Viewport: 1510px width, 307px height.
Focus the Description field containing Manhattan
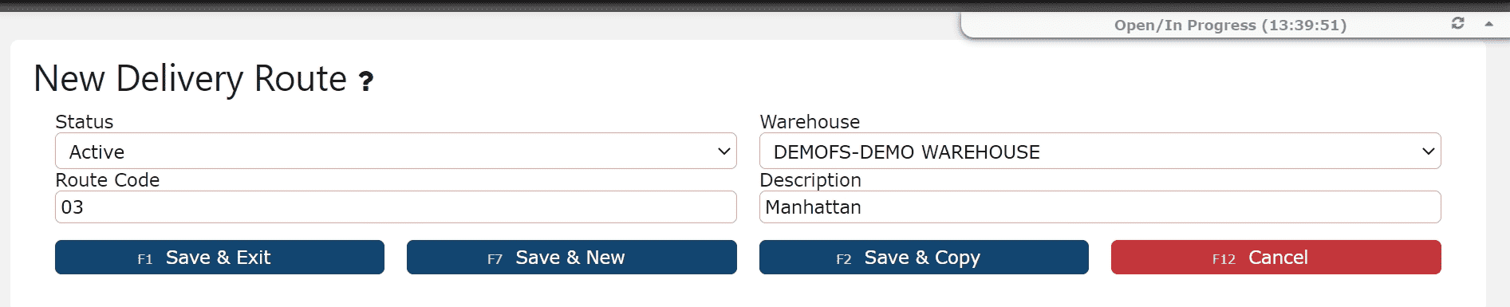[x=1100, y=207]
